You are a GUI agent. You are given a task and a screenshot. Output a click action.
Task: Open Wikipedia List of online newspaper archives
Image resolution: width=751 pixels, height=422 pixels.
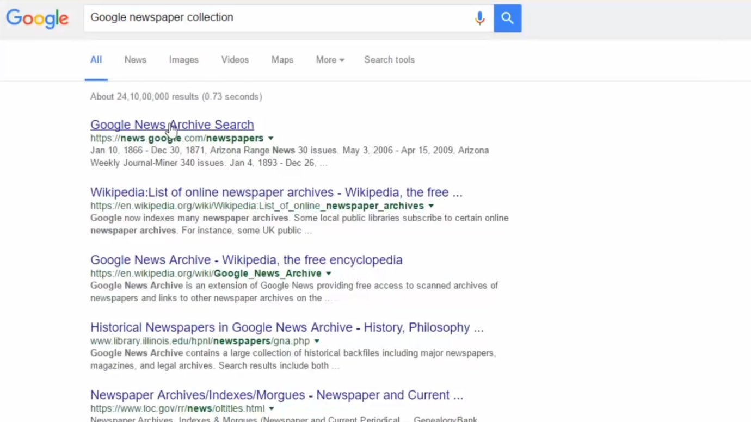point(276,193)
